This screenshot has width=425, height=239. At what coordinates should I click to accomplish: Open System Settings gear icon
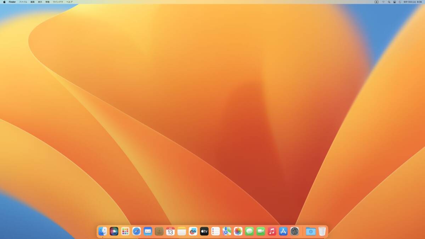tap(295, 232)
